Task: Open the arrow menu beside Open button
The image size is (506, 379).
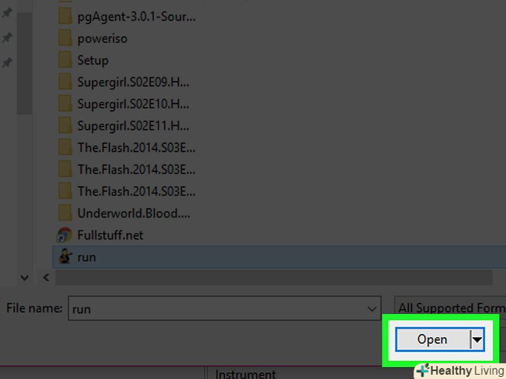Action: (478, 339)
